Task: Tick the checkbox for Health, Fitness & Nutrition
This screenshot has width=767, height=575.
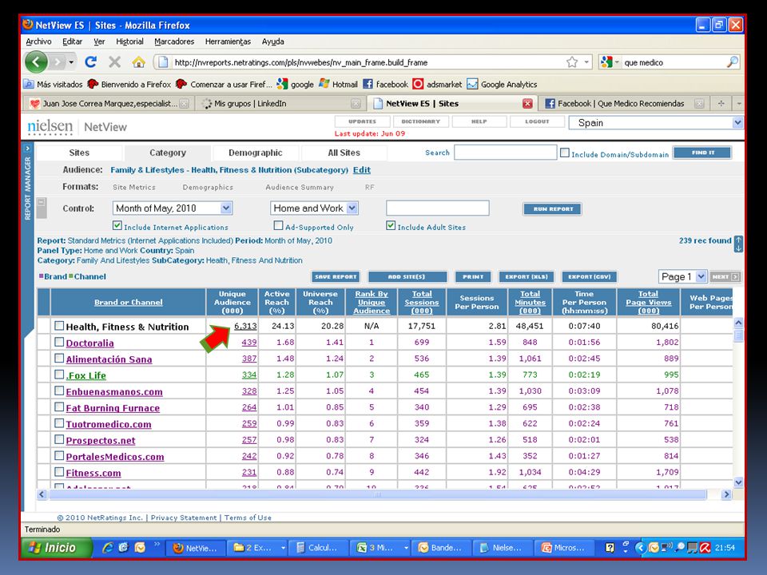Action: coord(59,326)
